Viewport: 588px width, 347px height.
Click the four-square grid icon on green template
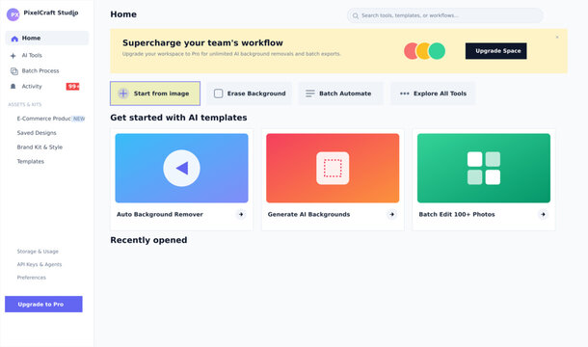[x=484, y=168]
